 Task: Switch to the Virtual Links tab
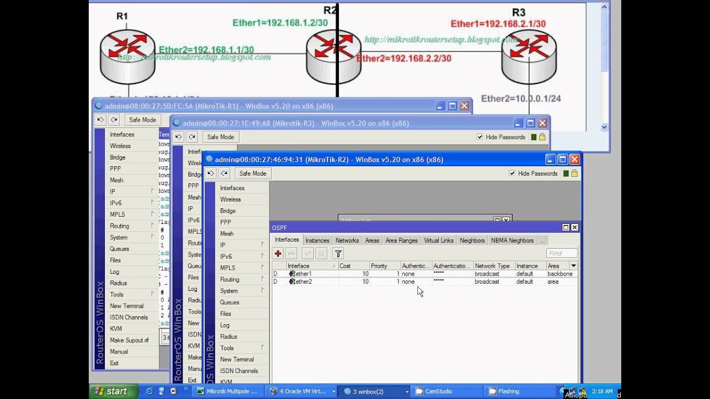[x=439, y=241]
